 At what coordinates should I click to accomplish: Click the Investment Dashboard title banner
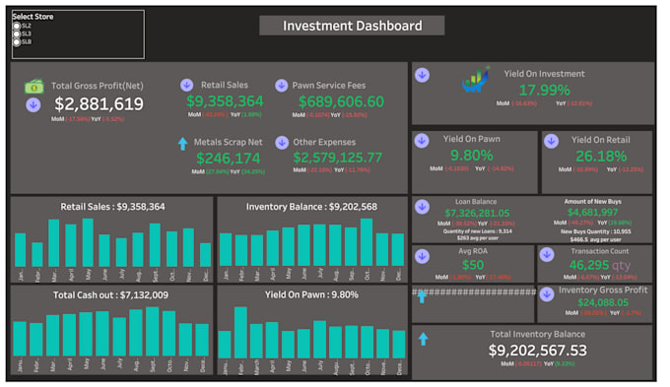point(352,26)
